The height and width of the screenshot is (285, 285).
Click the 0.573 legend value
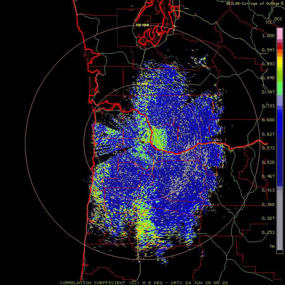pos(268,148)
